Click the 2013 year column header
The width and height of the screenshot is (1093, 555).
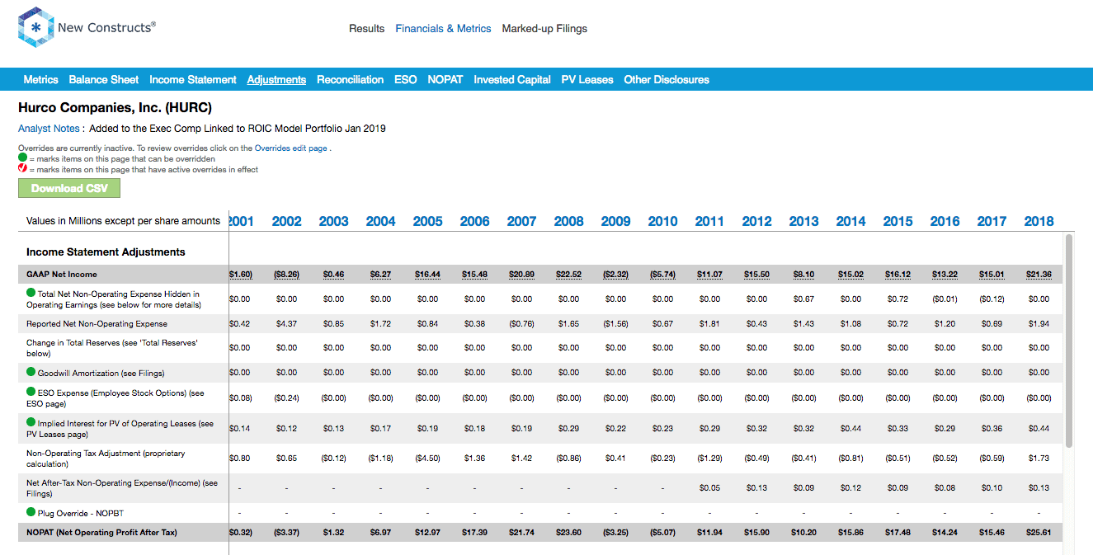point(803,221)
